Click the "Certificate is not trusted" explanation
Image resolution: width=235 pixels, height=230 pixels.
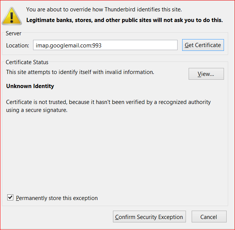click(x=108, y=102)
